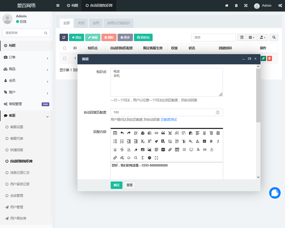This screenshot has width=285, height=228.
Task: Toggle the sidebar with the hamburger icon
Action: point(58,6)
